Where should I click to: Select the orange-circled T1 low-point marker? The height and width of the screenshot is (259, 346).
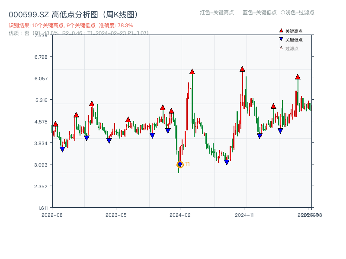pyautogui.click(x=180, y=164)
